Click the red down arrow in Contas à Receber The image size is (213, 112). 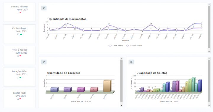point(20,12)
